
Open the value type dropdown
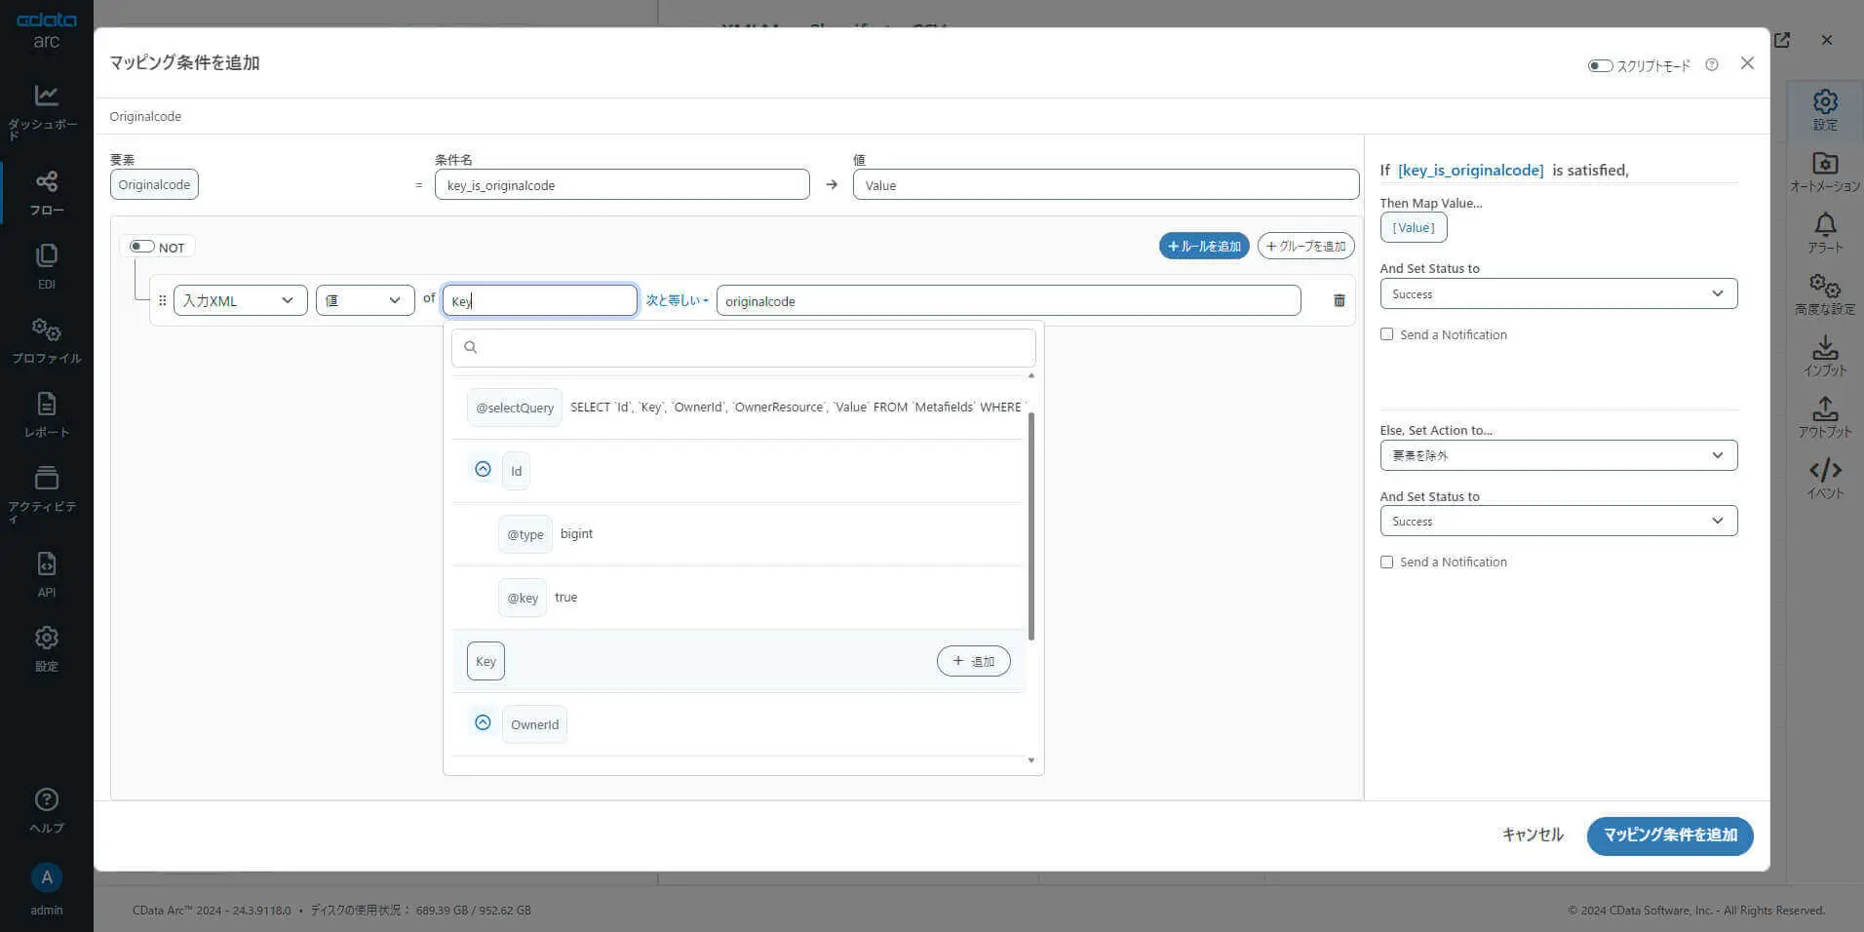[x=365, y=300]
